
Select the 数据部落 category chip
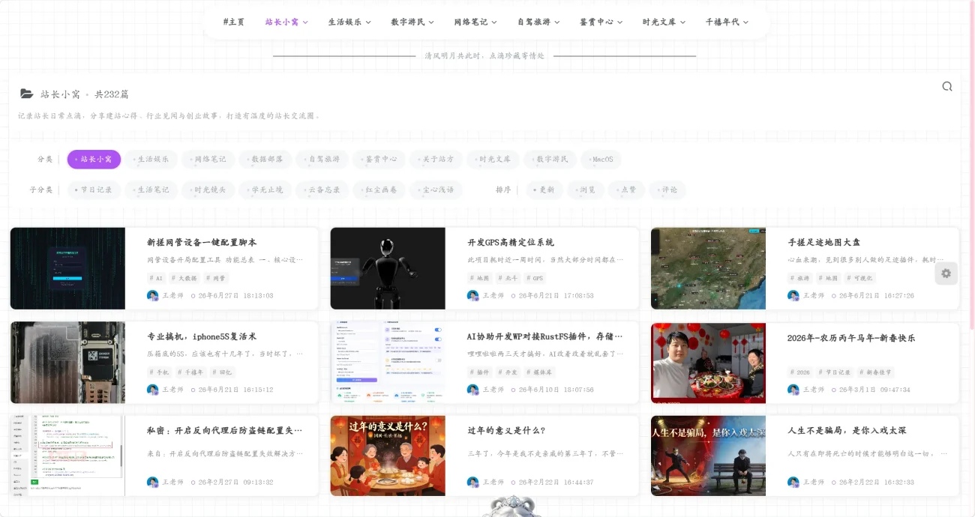click(x=265, y=160)
